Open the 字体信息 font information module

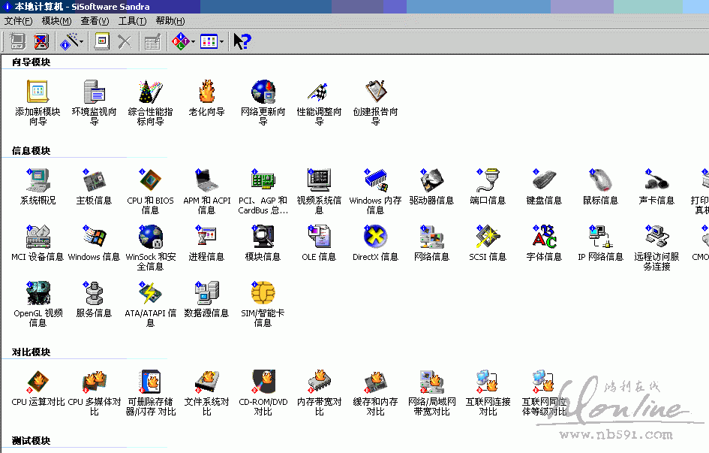(x=544, y=237)
